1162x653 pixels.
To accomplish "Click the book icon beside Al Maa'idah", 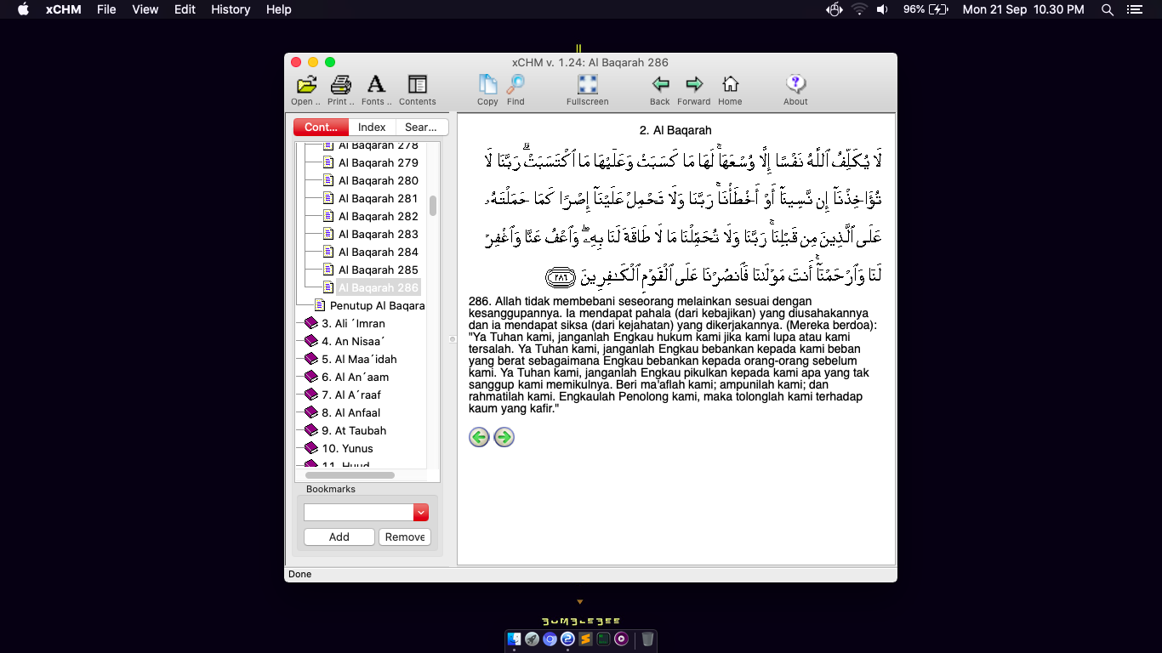I will pyautogui.click(x=311, y=359).
